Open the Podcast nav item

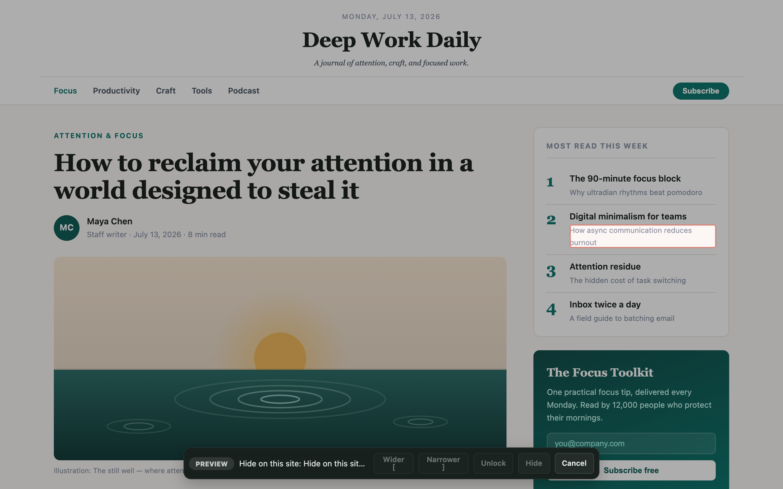[244, 91]
